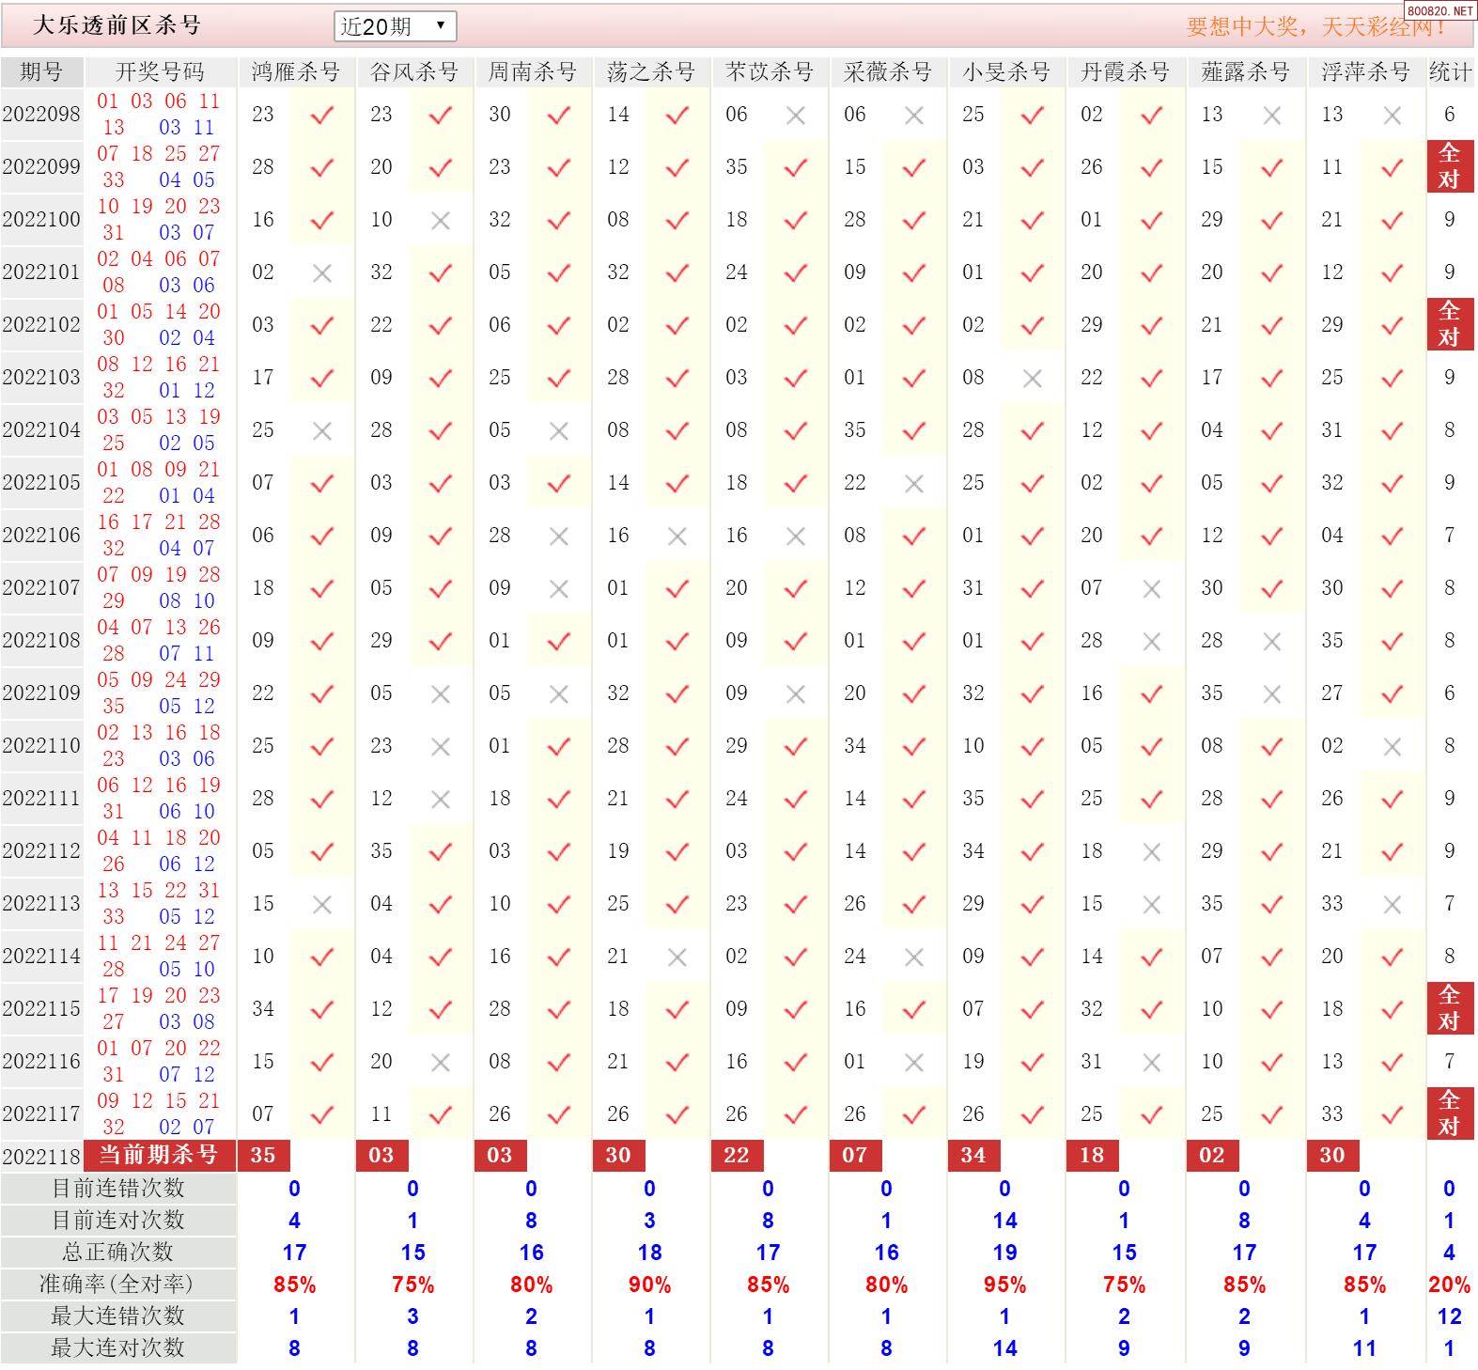Click 采薇 gray cross in row 2022116
The image size is (1478, 1370).
[913, 1062]
